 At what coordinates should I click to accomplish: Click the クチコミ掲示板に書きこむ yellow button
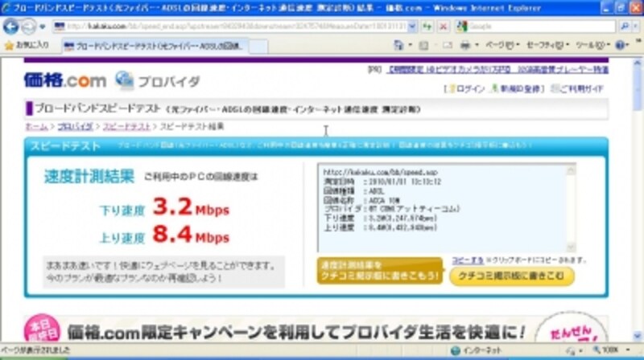(512, 276)
